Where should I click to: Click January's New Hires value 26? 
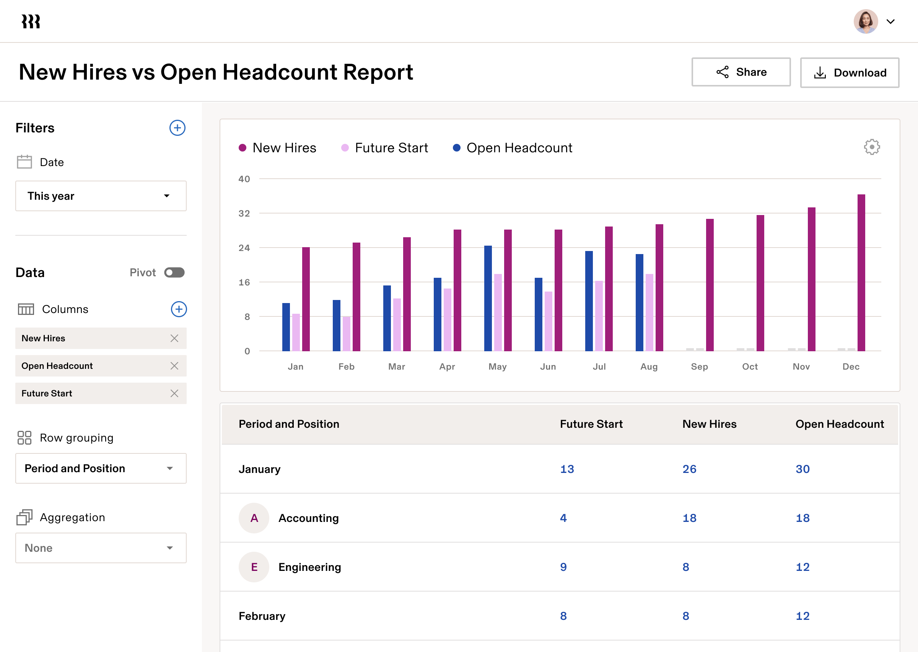(x=689, y=468)
